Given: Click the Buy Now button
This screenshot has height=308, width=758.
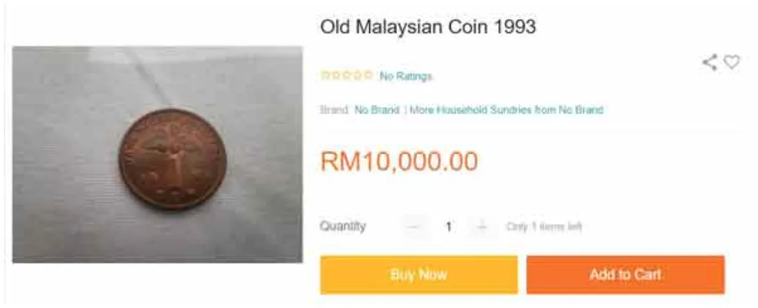Looking at the screenshot, I should (x=419, y=275).
